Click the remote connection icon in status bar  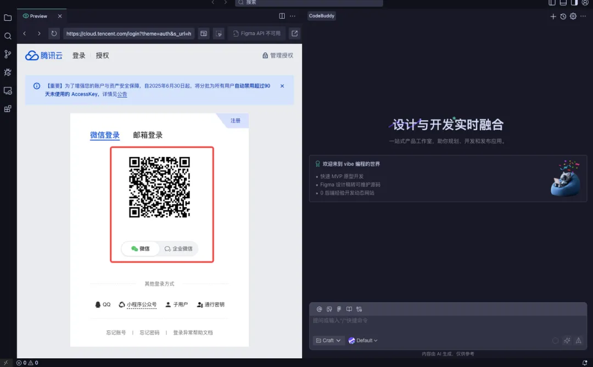5,363
